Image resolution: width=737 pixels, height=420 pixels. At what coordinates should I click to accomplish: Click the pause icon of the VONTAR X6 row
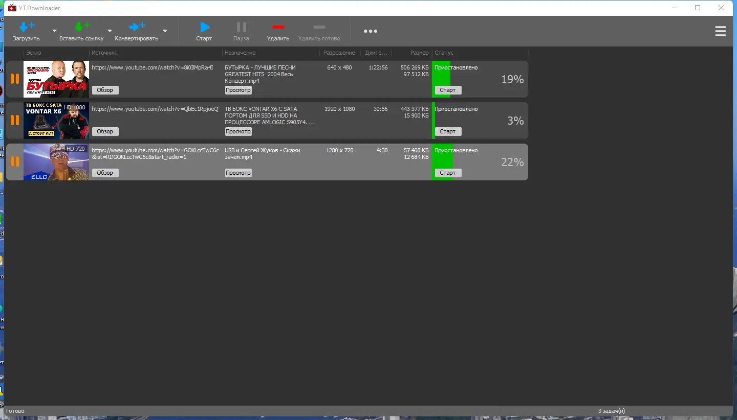point(15,120)
